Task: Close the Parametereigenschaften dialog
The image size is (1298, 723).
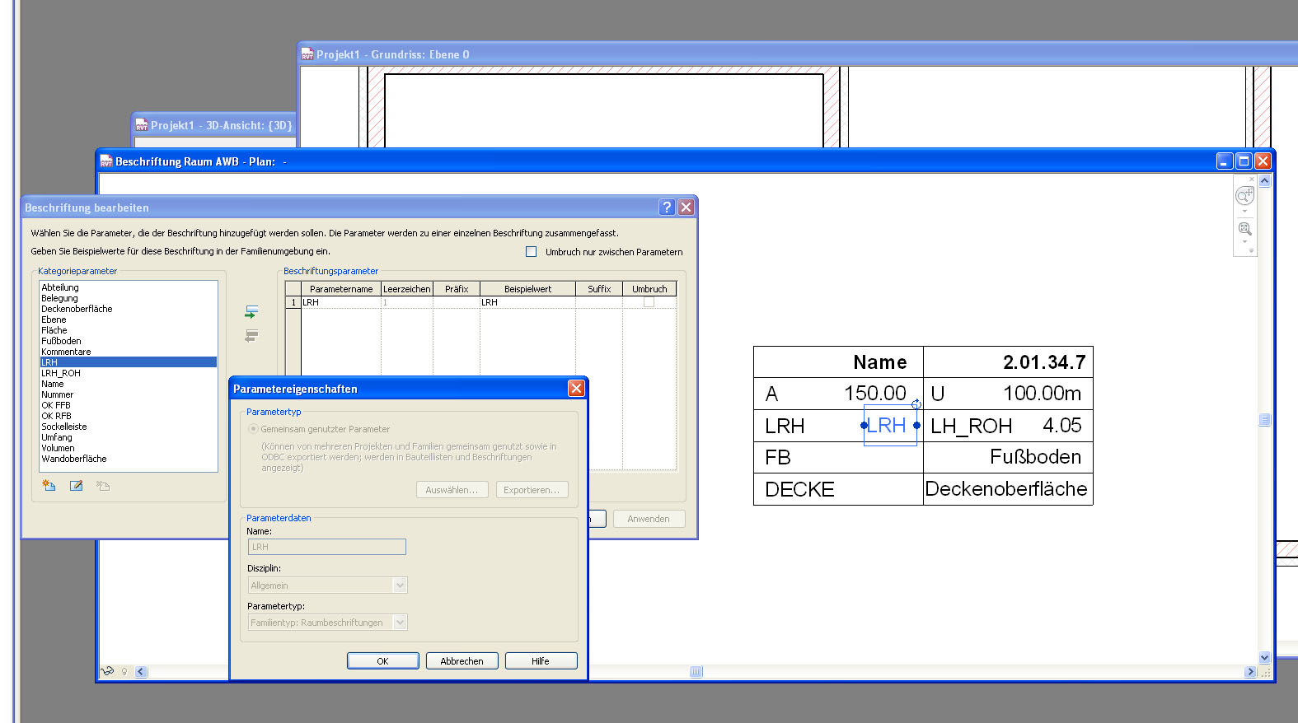Action: click(576, 388)
